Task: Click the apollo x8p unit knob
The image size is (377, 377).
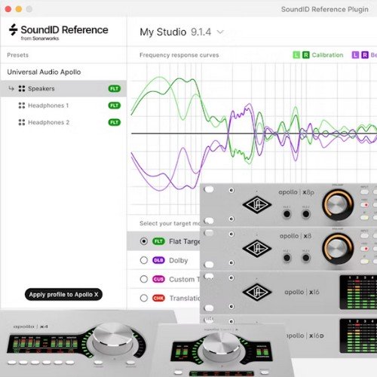Action: coord(338,204)
